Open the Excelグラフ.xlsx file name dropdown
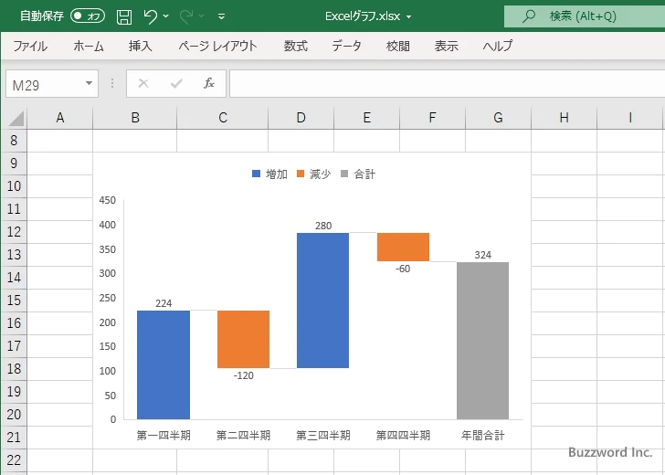 tap(409, 17)
